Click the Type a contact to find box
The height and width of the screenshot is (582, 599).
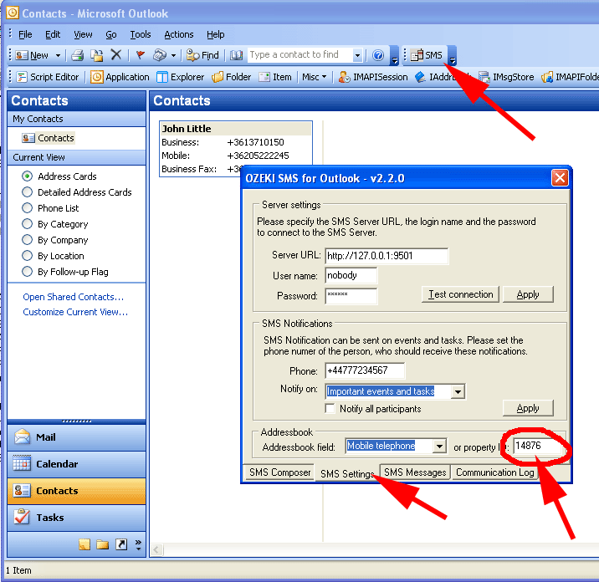point(300,55)
